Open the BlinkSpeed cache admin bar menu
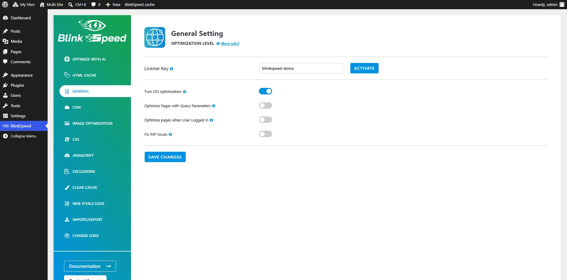The width and height of the screenshot is (567, 280). (x=140, y=4)
